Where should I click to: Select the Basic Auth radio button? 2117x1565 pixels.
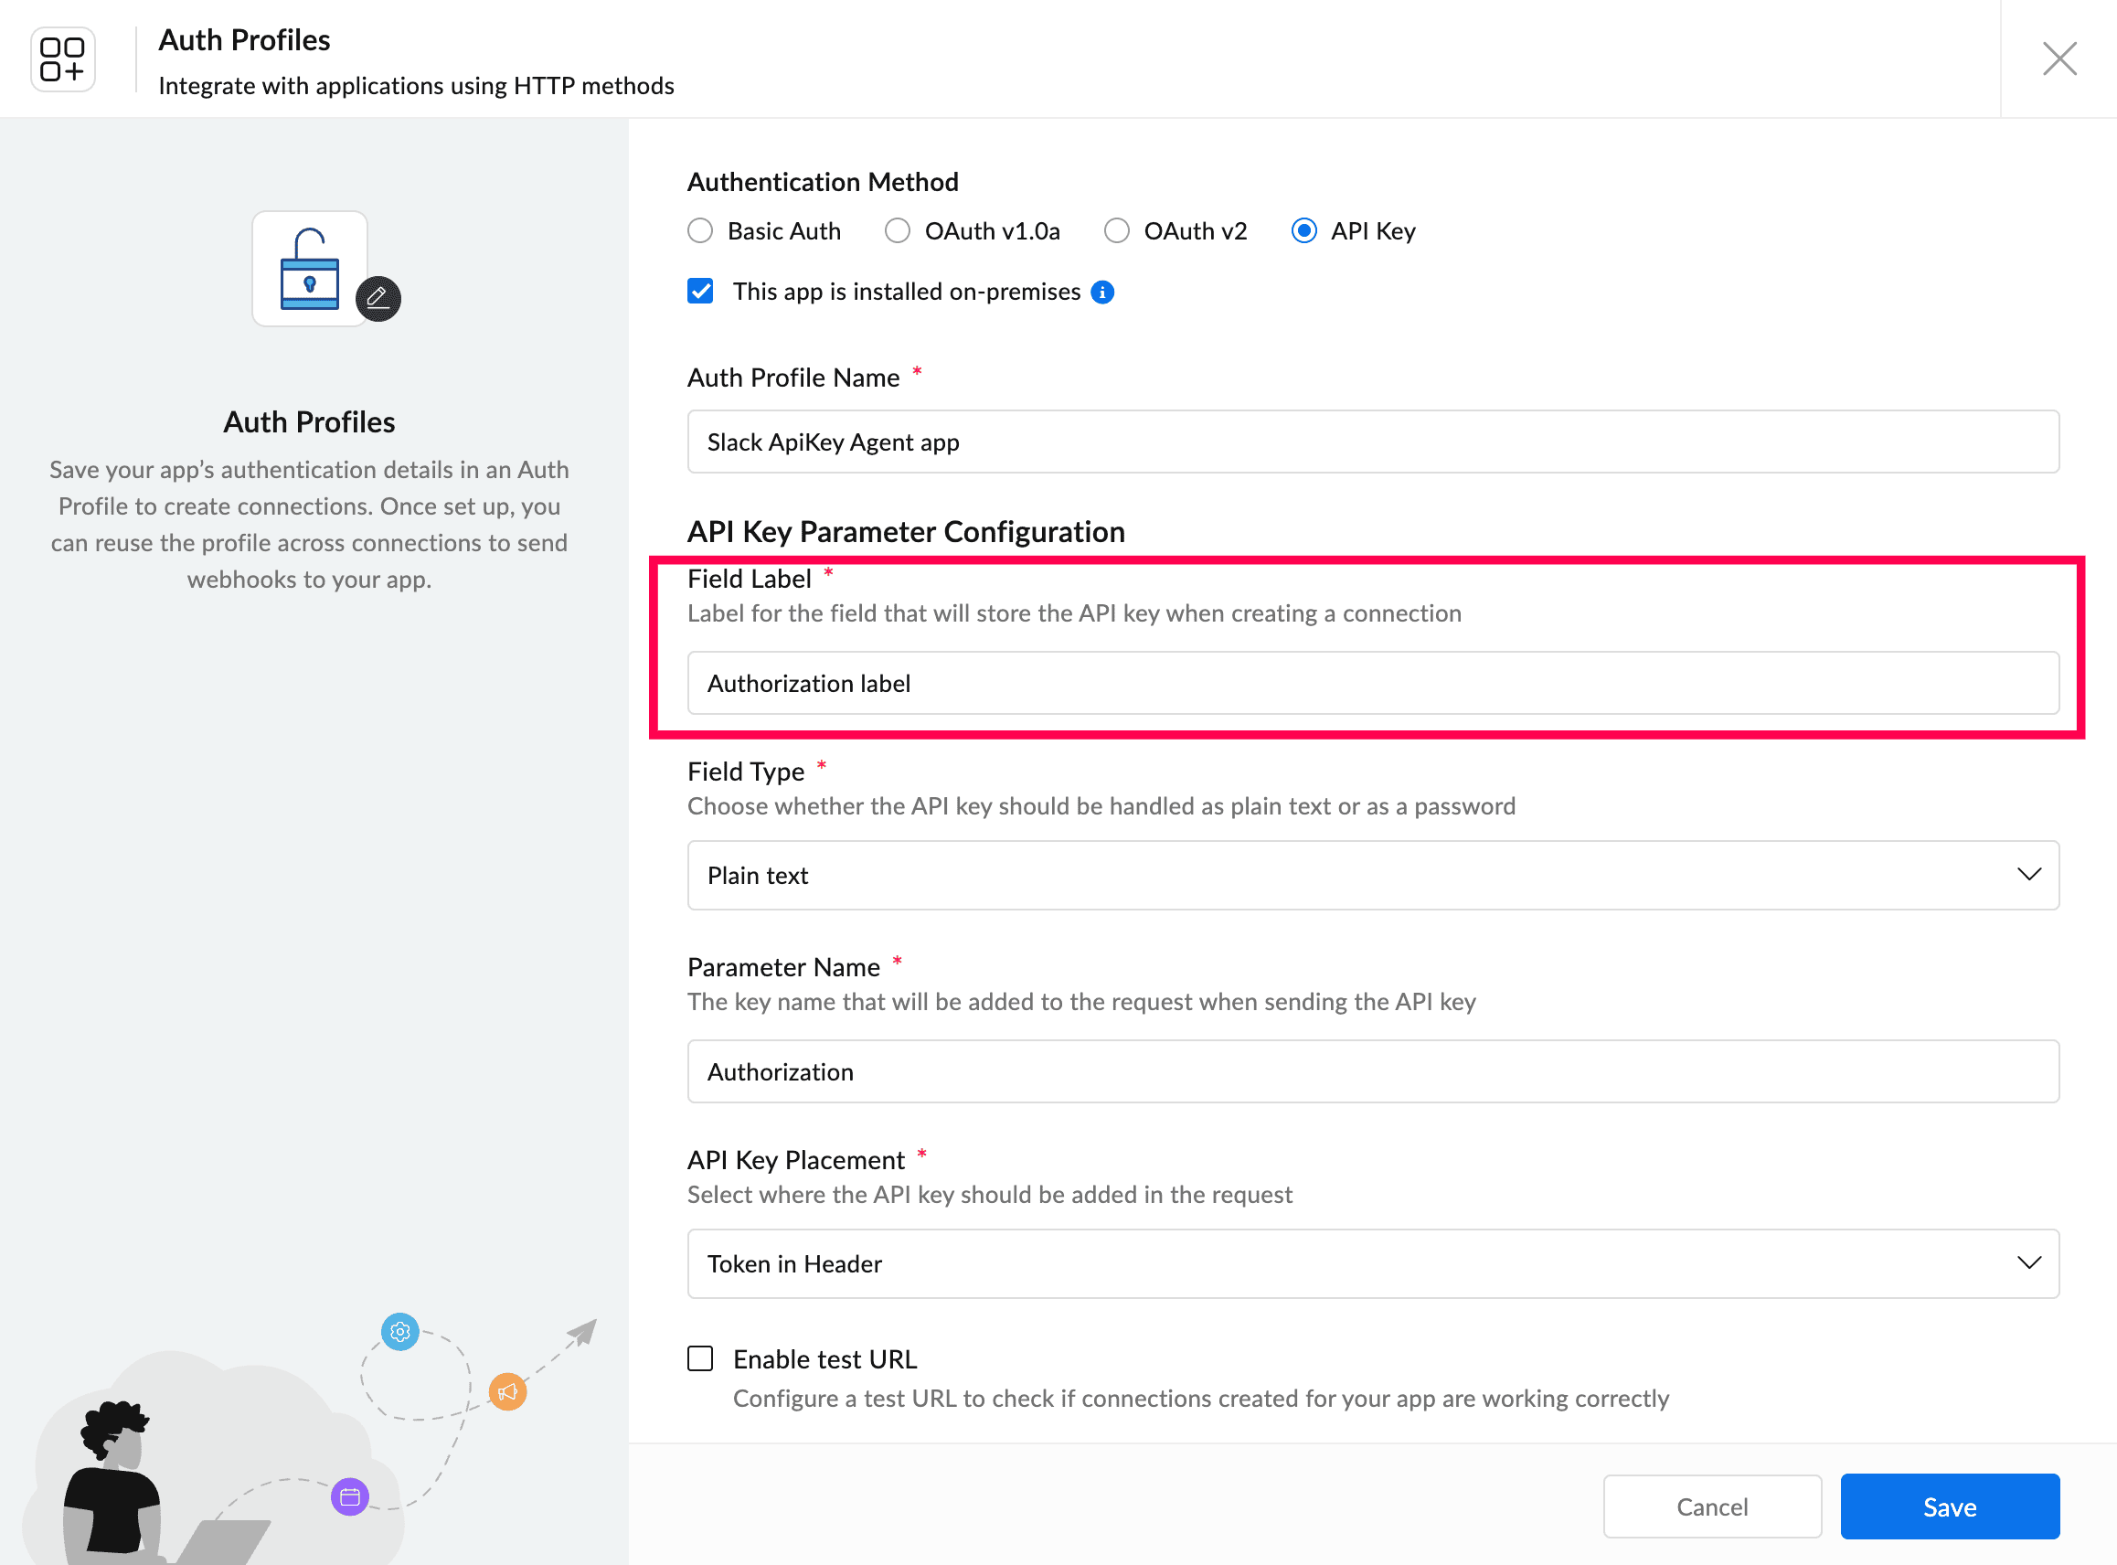click(x=700, y=231)
